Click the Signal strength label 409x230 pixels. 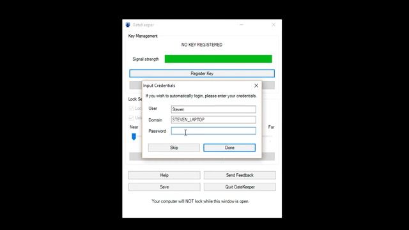(146, 59)
